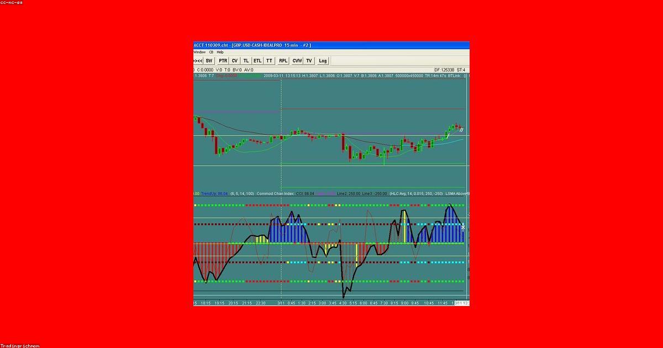The height and width of the screenshot is (348, 663).
Task: Open the Window menu
Action: coord(199,52)
